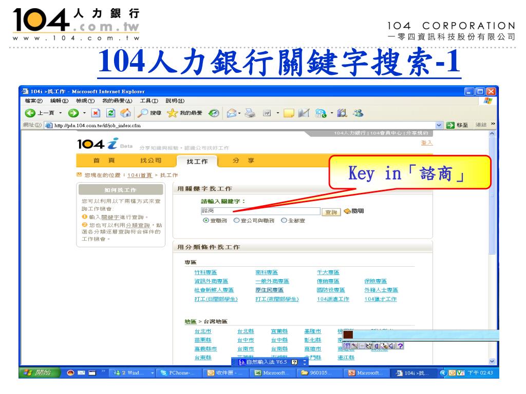Screen dimensions: 526x394
Task: Expand the 連結 links bar chevron
Action: (x=493, y=124)
